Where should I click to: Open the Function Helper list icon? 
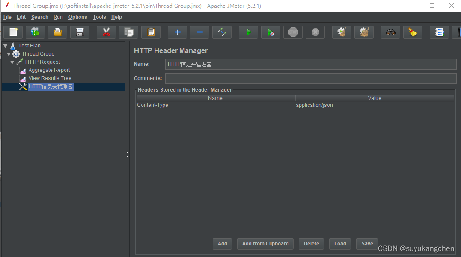click(x=439, y=32)
